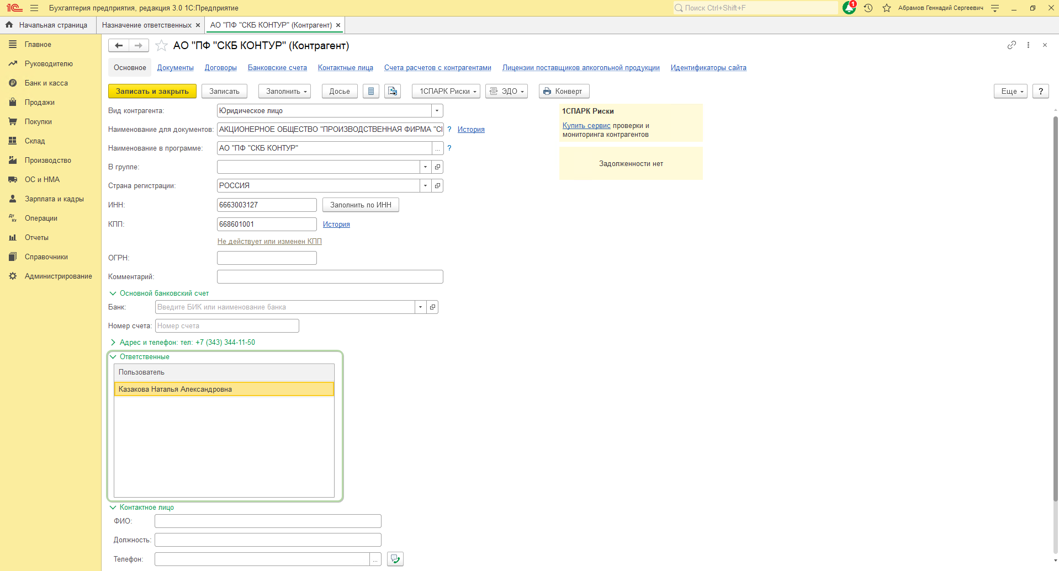Open the history clock icon

point(868,8)
